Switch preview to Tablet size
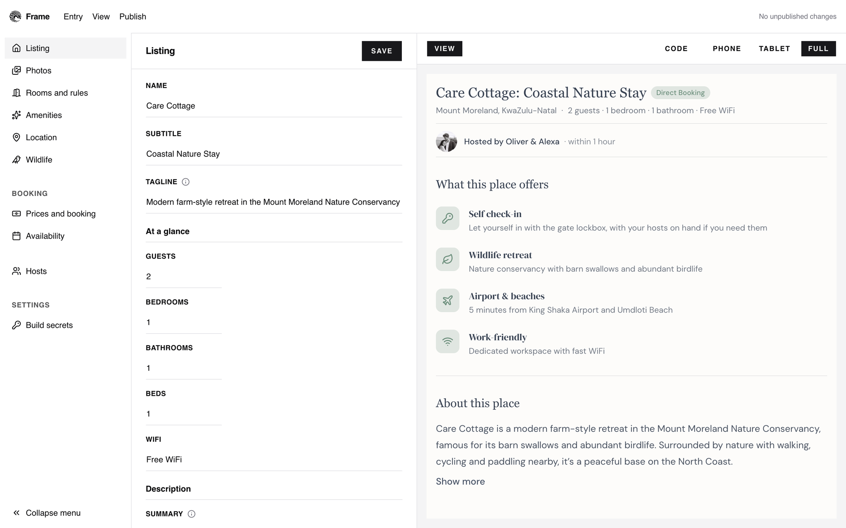The height and width of the screenshot is (528, 846). click(x=775, y=49)
